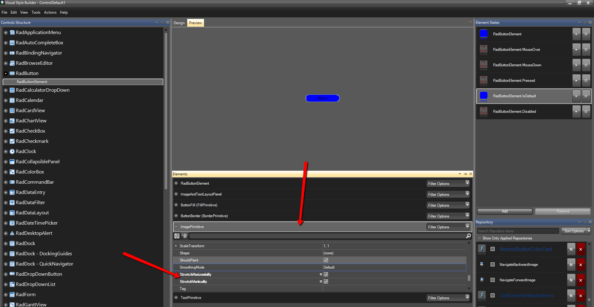Click reset button for IsDefault state
Viewport: 594px width, 307px height.
coord(586,96)
